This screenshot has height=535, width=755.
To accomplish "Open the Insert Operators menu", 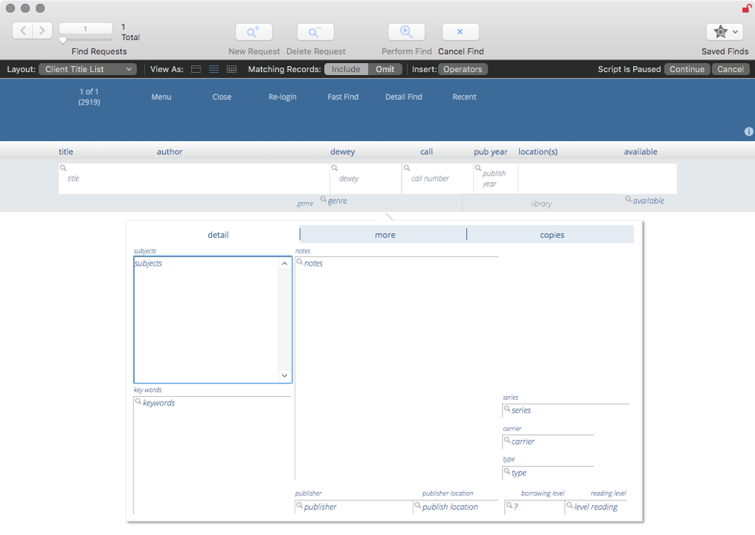I will click(463, 69).
